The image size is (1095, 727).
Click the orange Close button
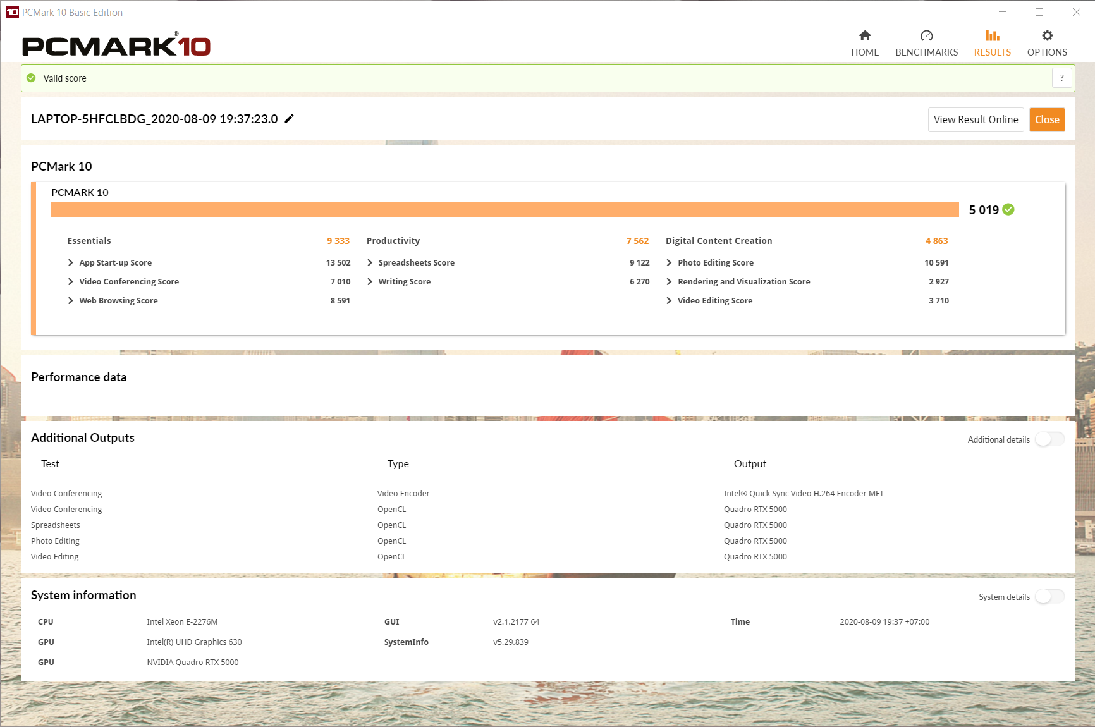(1047, 119)
